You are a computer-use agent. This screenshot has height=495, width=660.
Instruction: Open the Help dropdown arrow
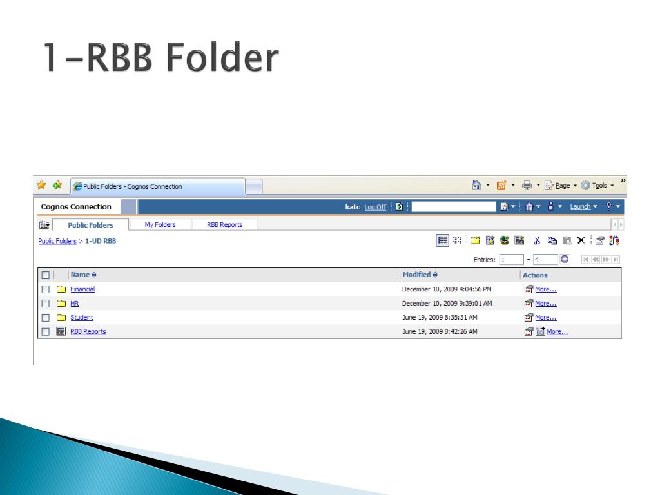point(618,206)
